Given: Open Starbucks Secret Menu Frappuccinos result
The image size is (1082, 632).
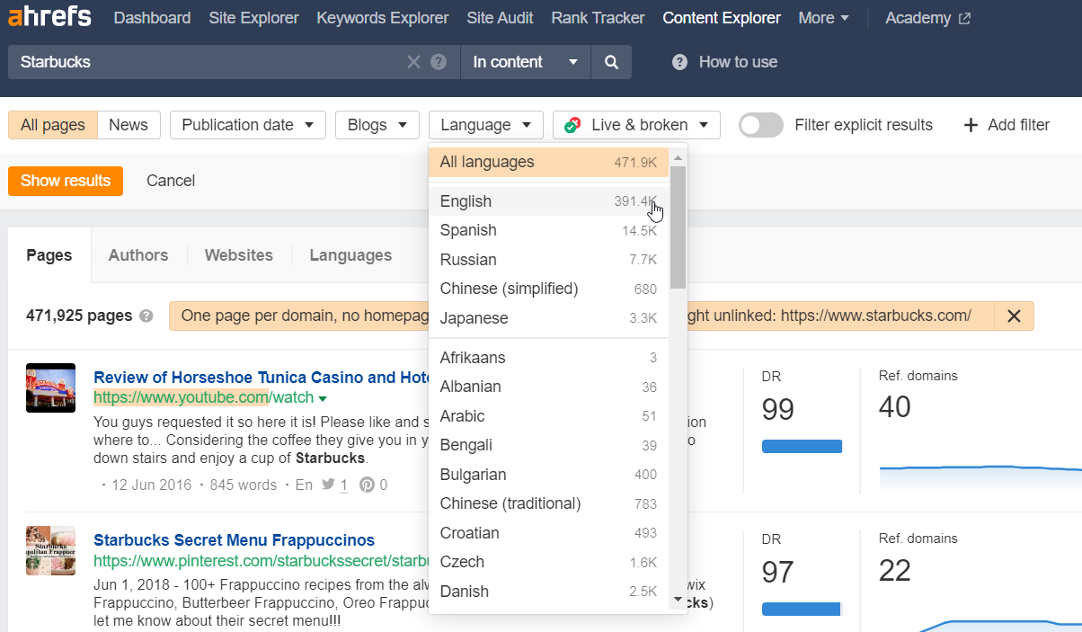Looking at the screenshot, I should click(234, 540).
